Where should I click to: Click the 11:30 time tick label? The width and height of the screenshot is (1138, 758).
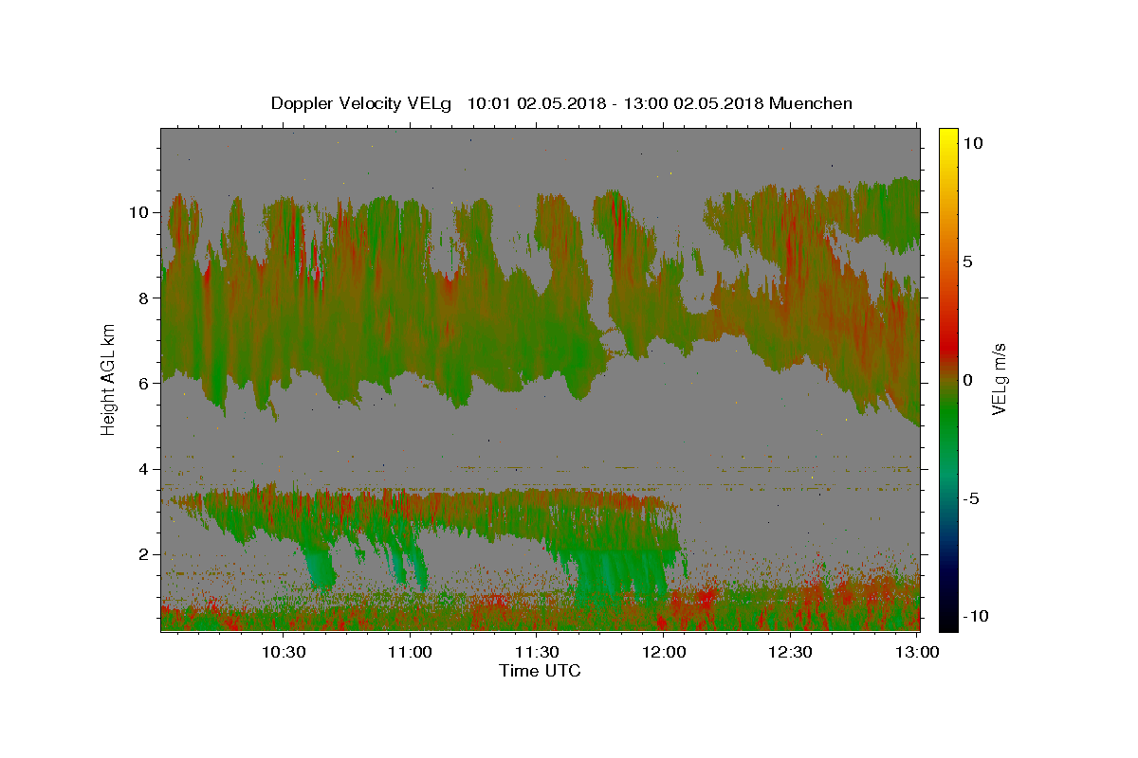536,652
